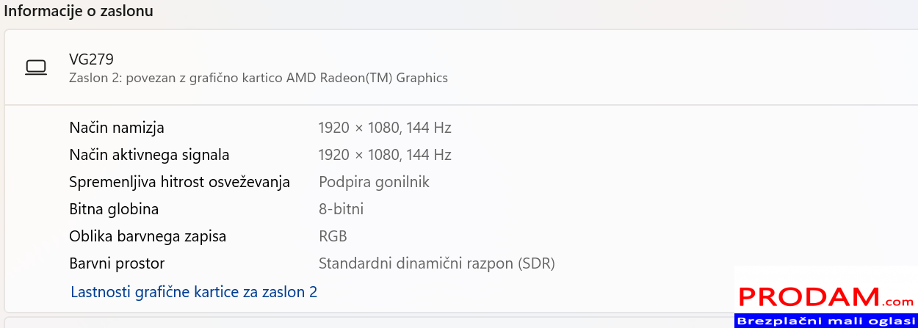The height and width of the screenshot is (328, 918).
Task: Open graphics card properties link for display 2
Action: 194,292
